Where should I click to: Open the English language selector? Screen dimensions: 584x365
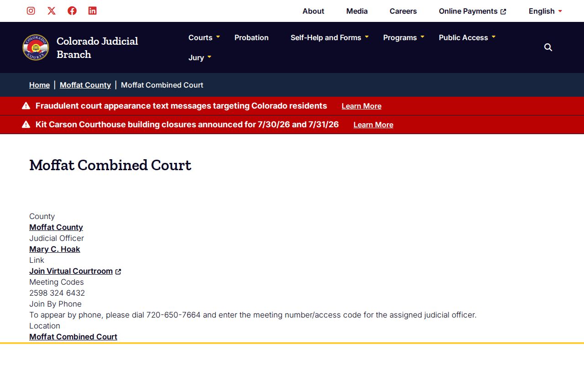(545, 11)
